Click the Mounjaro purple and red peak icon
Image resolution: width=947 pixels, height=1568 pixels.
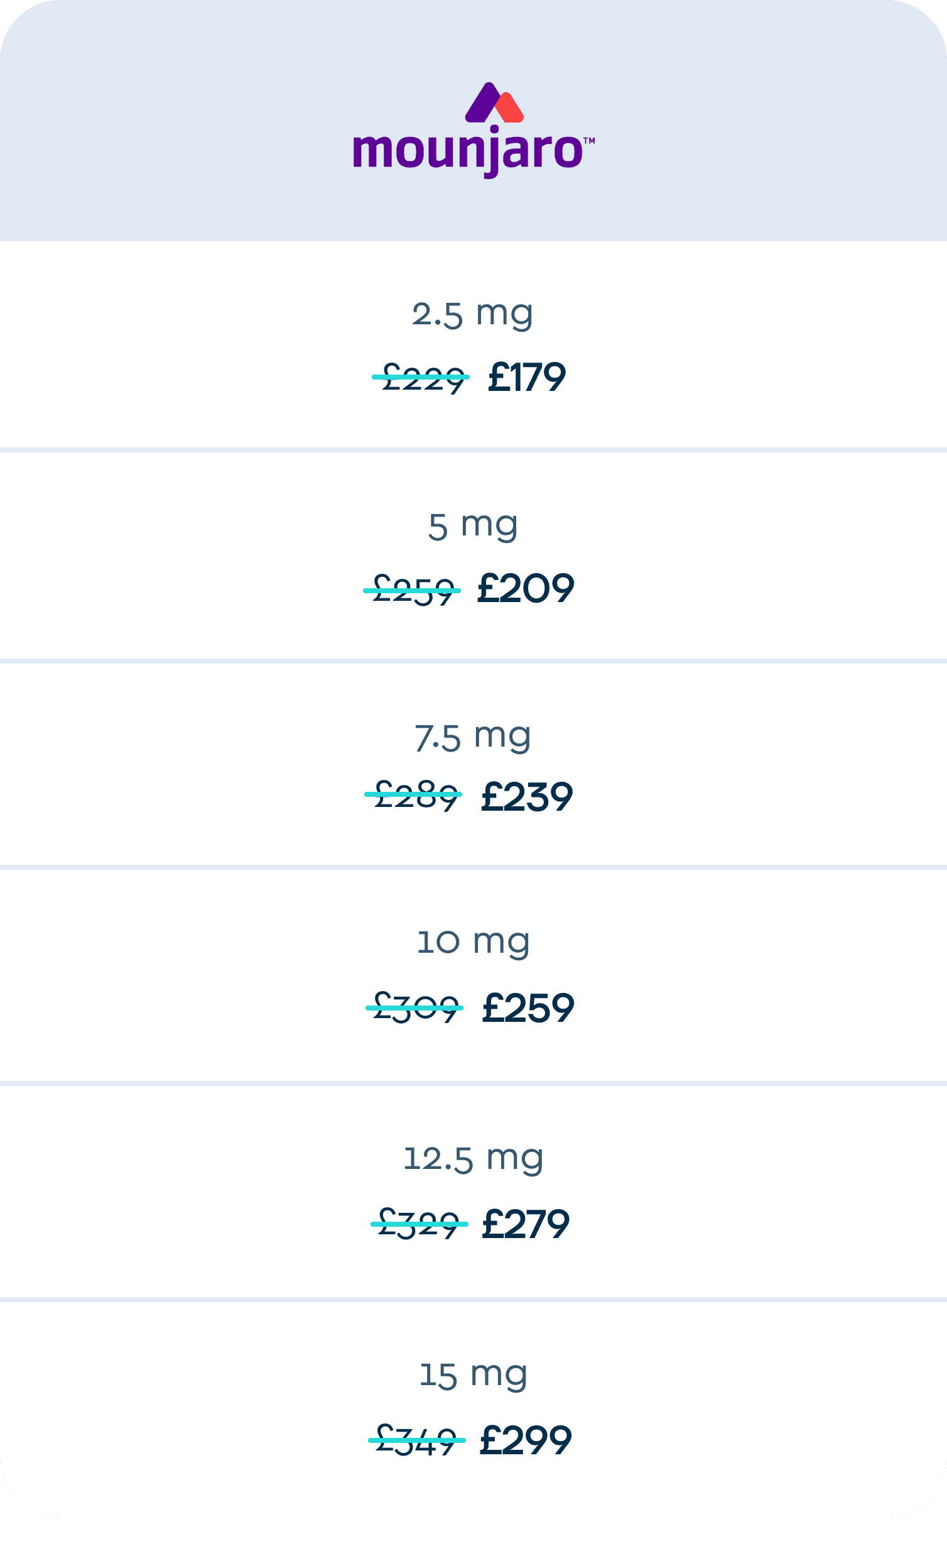pos(494,103)
